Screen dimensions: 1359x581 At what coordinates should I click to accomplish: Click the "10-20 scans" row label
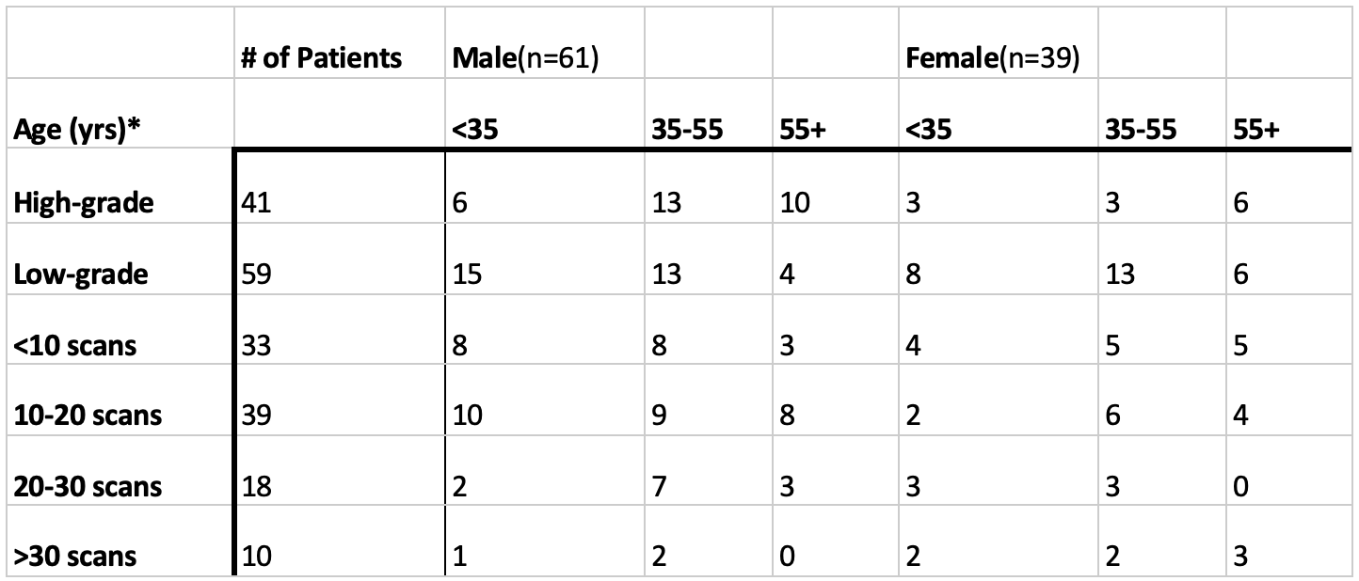pyautogui.click(x=88, y=416)
